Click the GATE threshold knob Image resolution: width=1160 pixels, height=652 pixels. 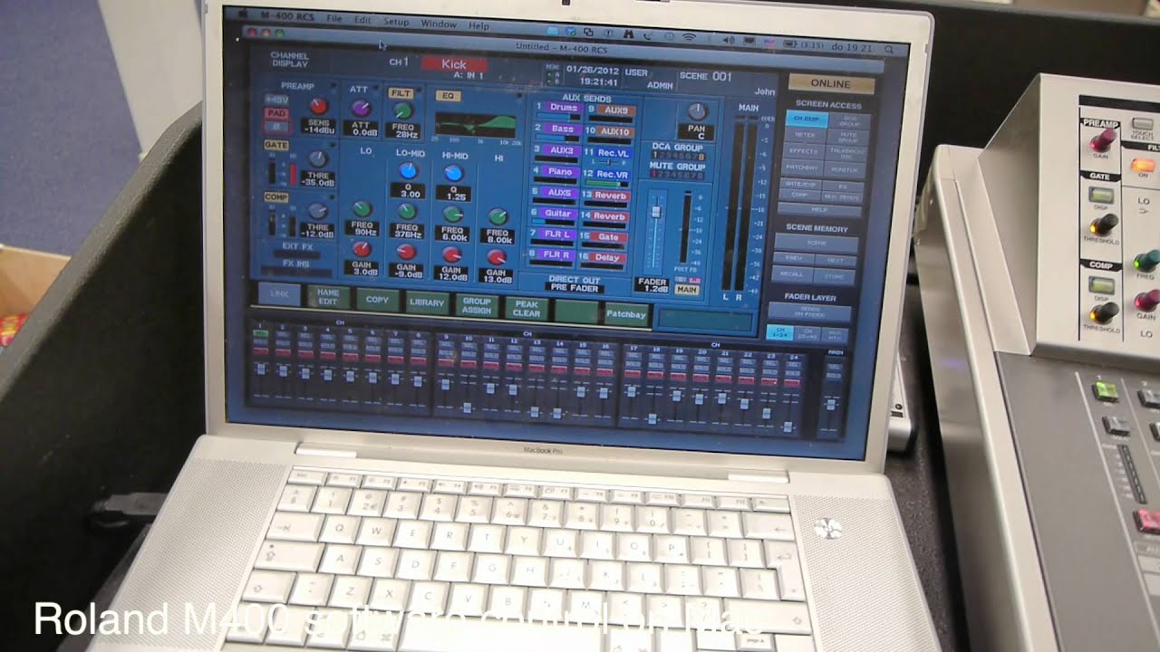point(317,158)
